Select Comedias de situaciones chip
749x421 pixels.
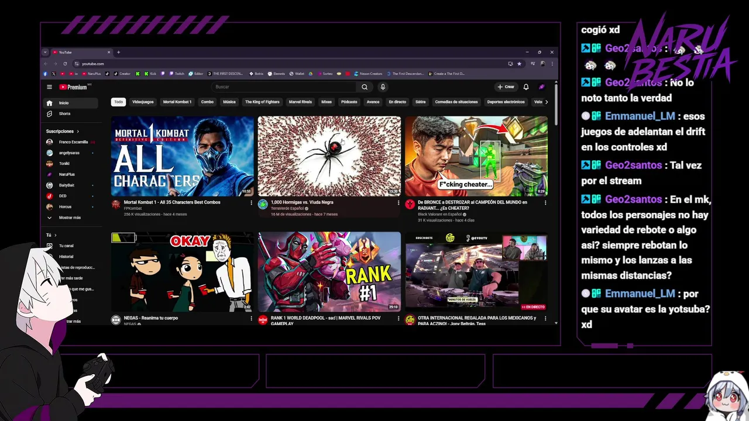(456, 102)
